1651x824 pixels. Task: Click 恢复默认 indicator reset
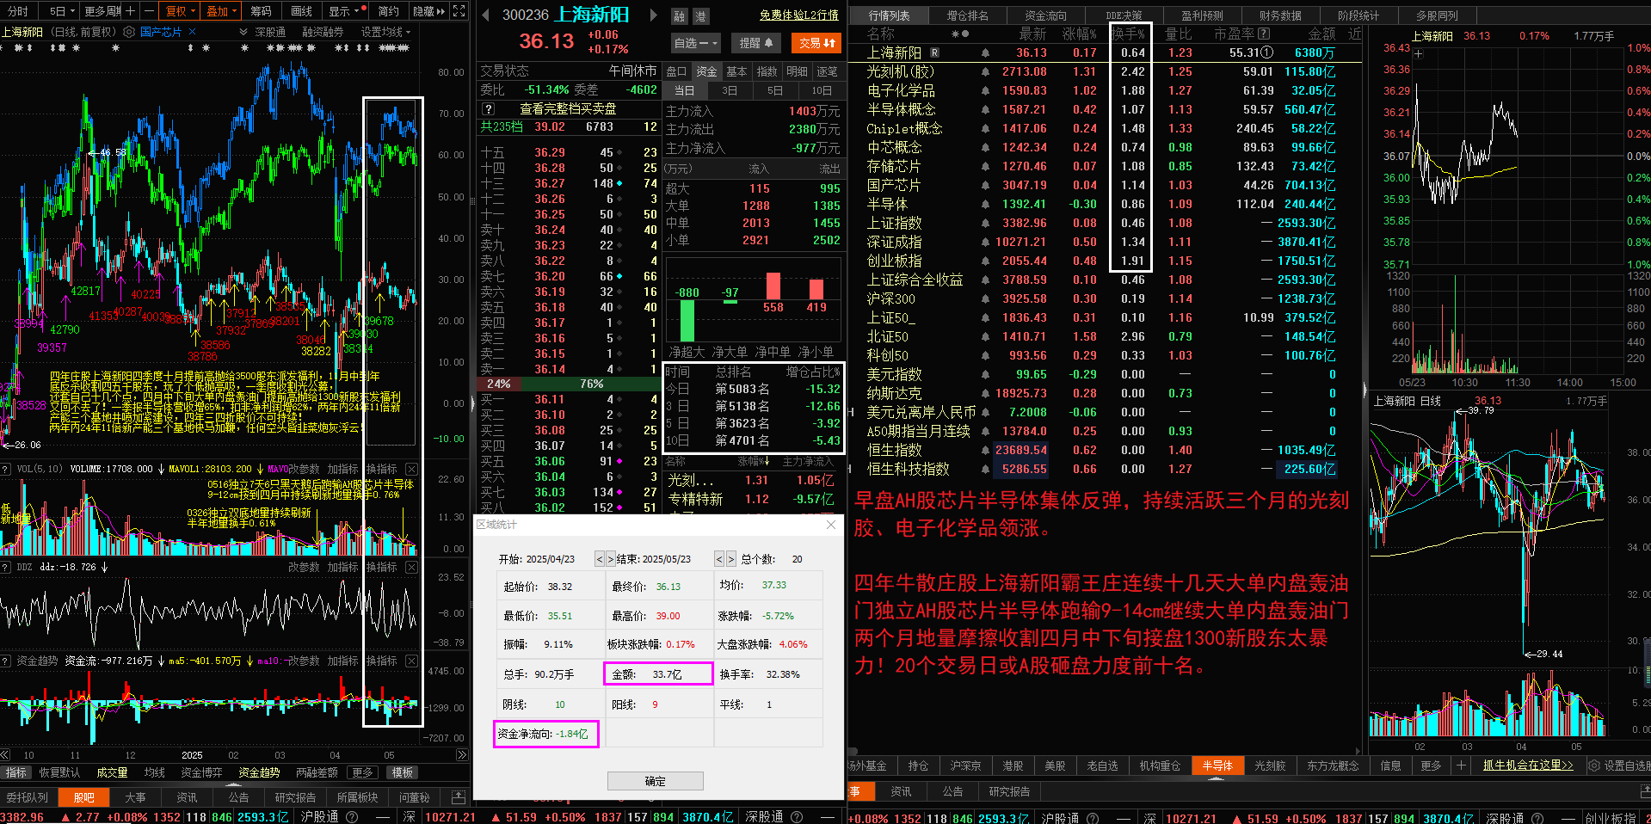[59, 773]
